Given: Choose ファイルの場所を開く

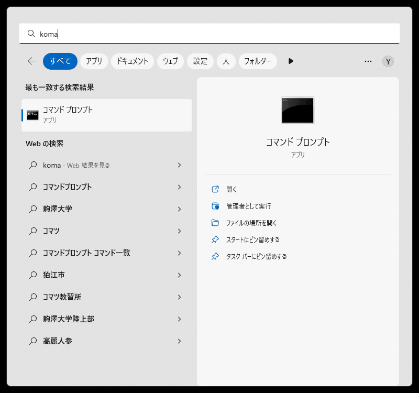Looking at the screenshot, I should pos(251,223).
